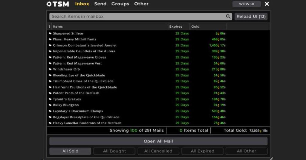Screen dimensions: 306x160
Task: Toggle the All Bought filter
Action: tap(114, 151)
